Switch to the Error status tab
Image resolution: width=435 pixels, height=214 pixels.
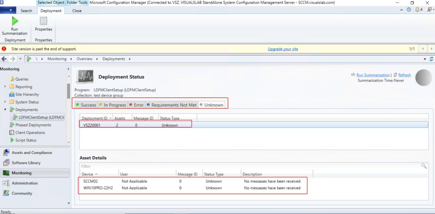136,105
